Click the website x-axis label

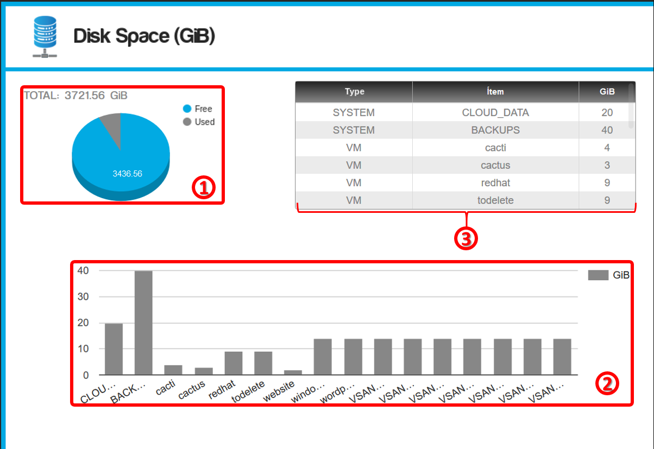(x=280, y=390)
